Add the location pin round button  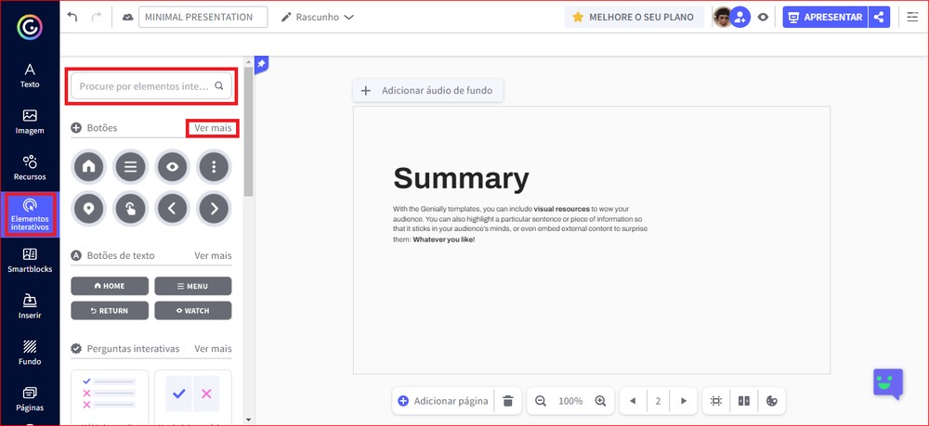[88, 209]
